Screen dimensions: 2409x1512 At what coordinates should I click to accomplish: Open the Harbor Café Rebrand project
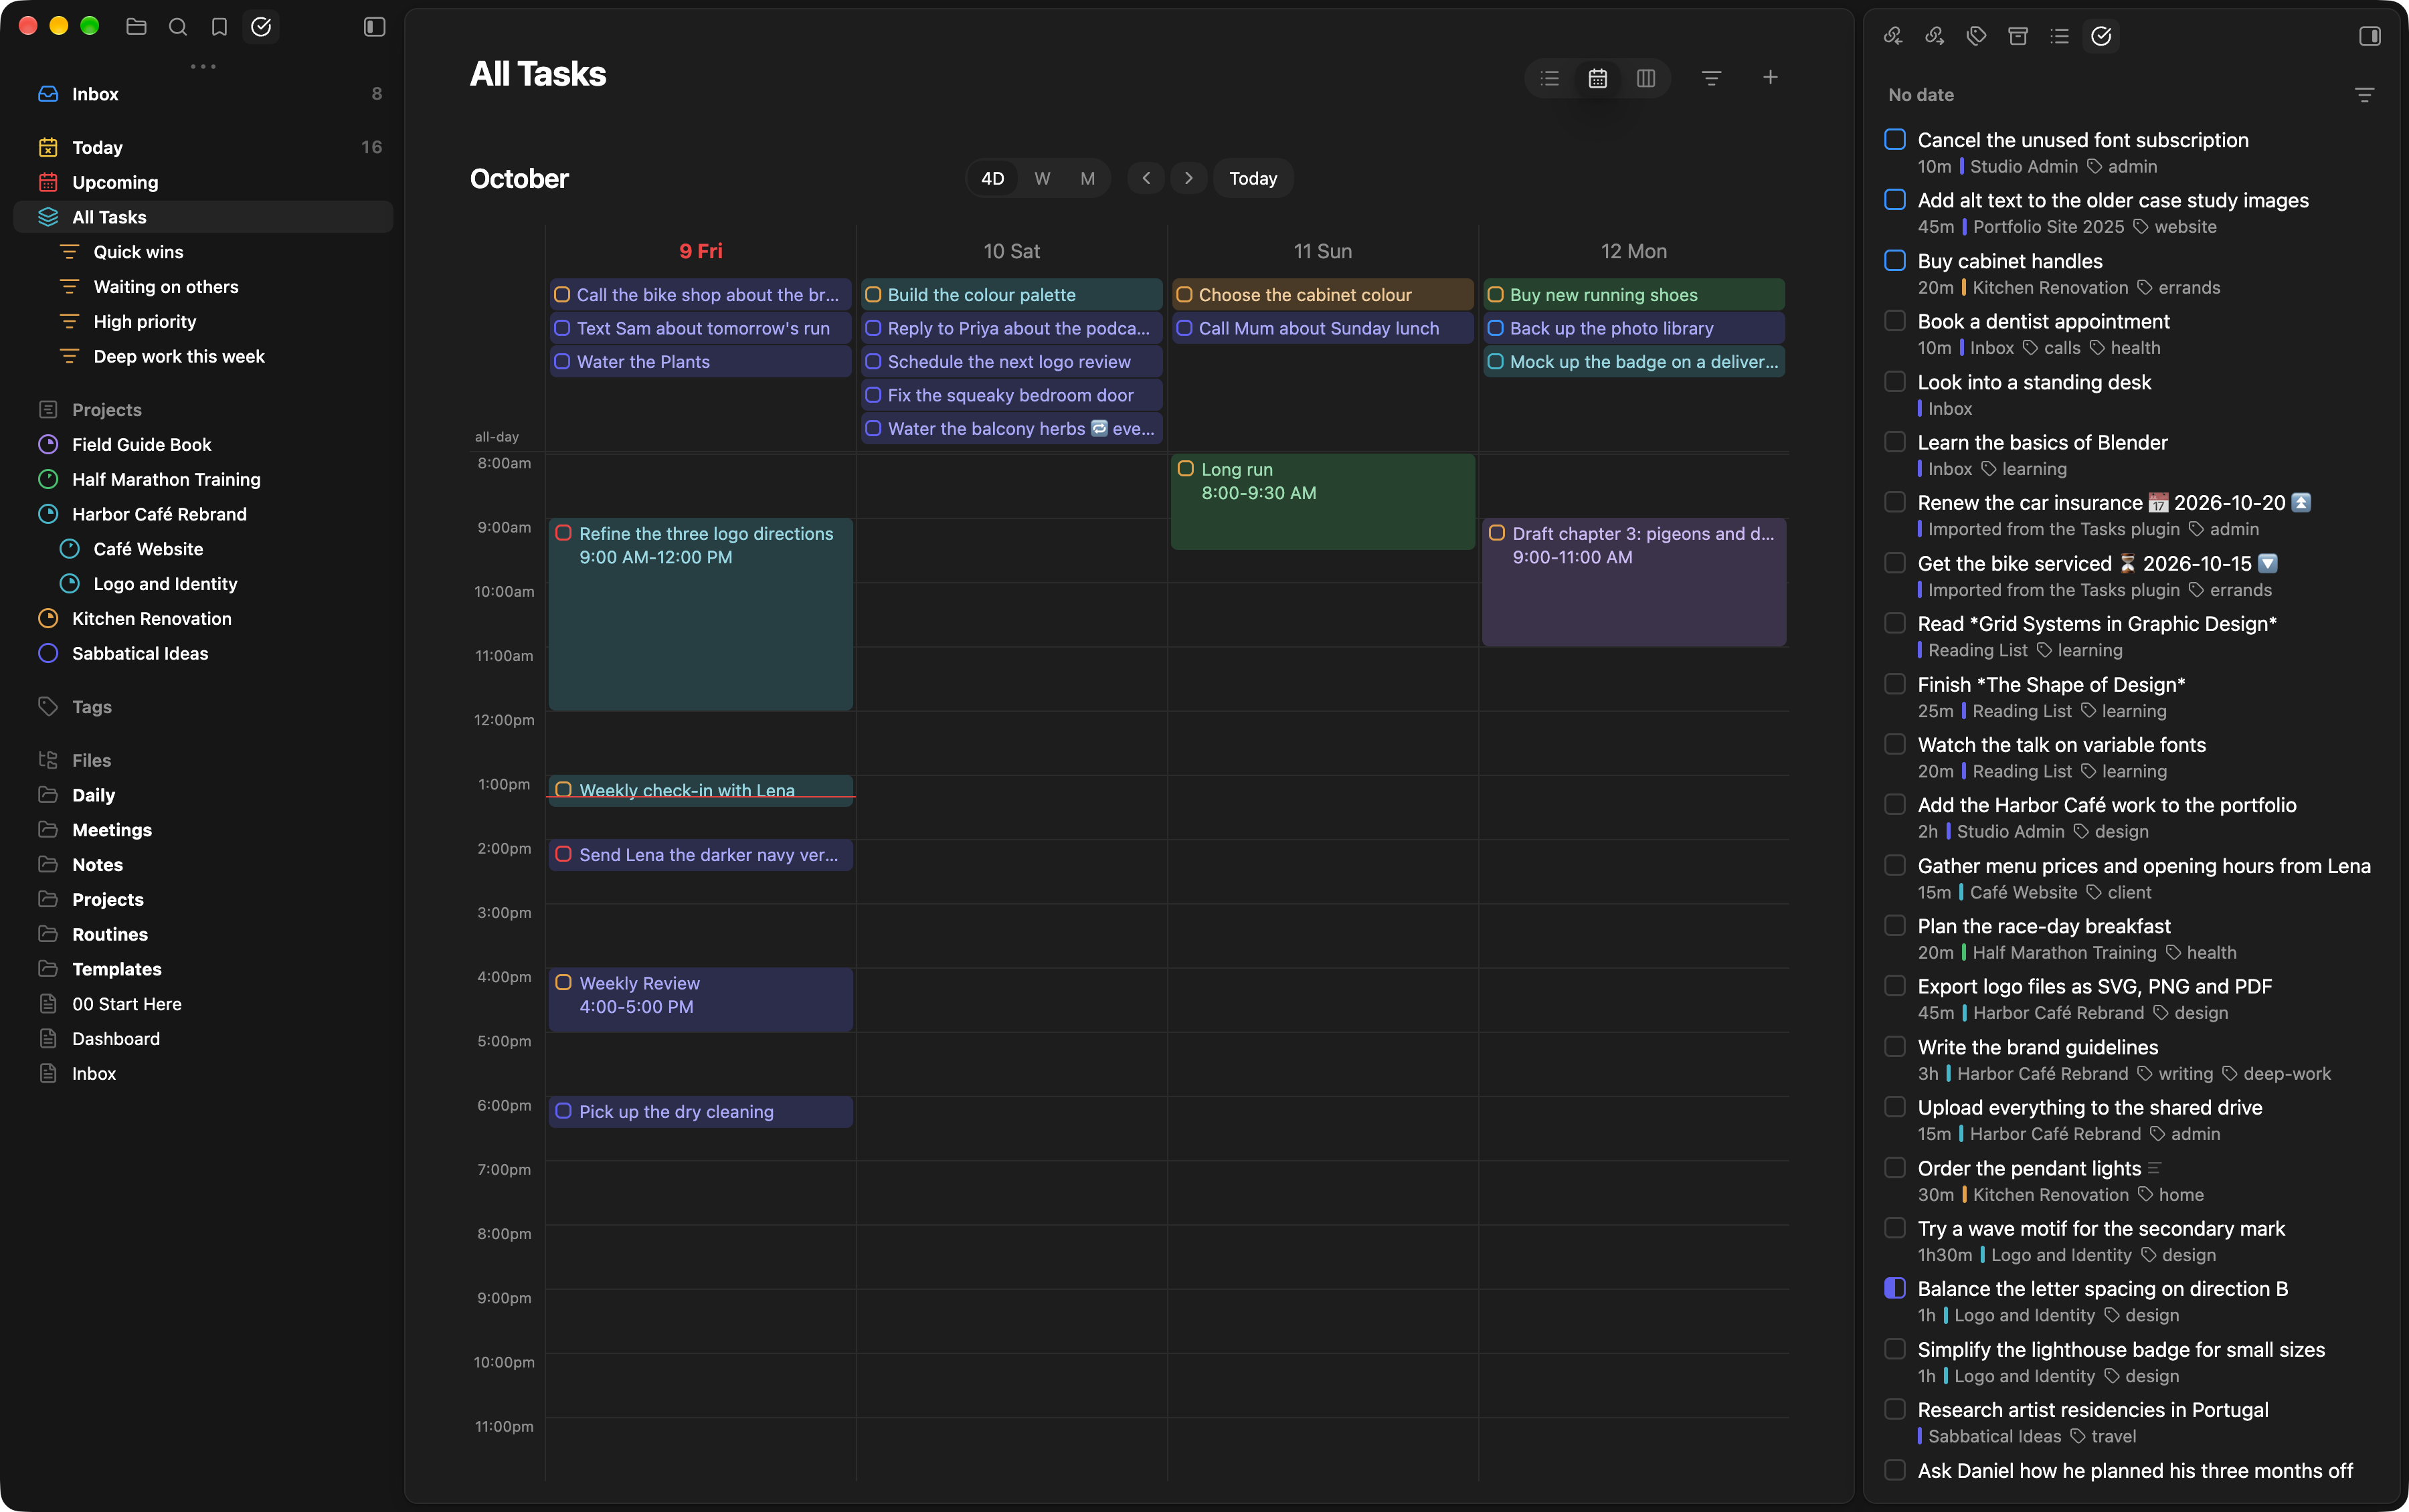click(204, 514)
